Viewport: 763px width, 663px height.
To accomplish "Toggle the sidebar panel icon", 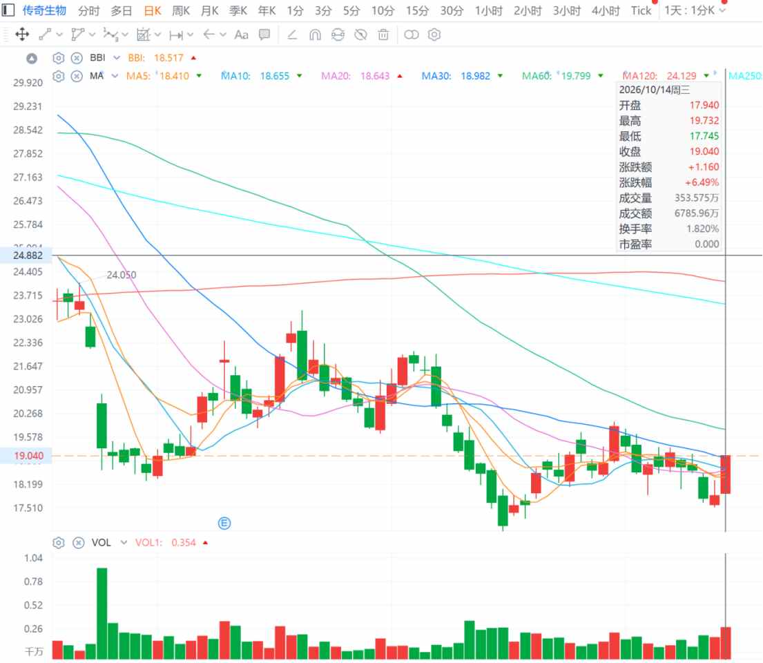I will tap(8, 10).
